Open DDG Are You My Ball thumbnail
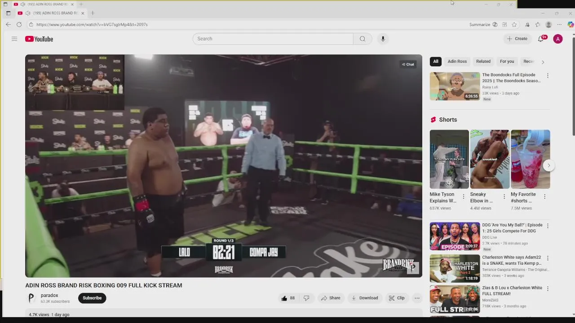575x323 pixels. [455, 236]
